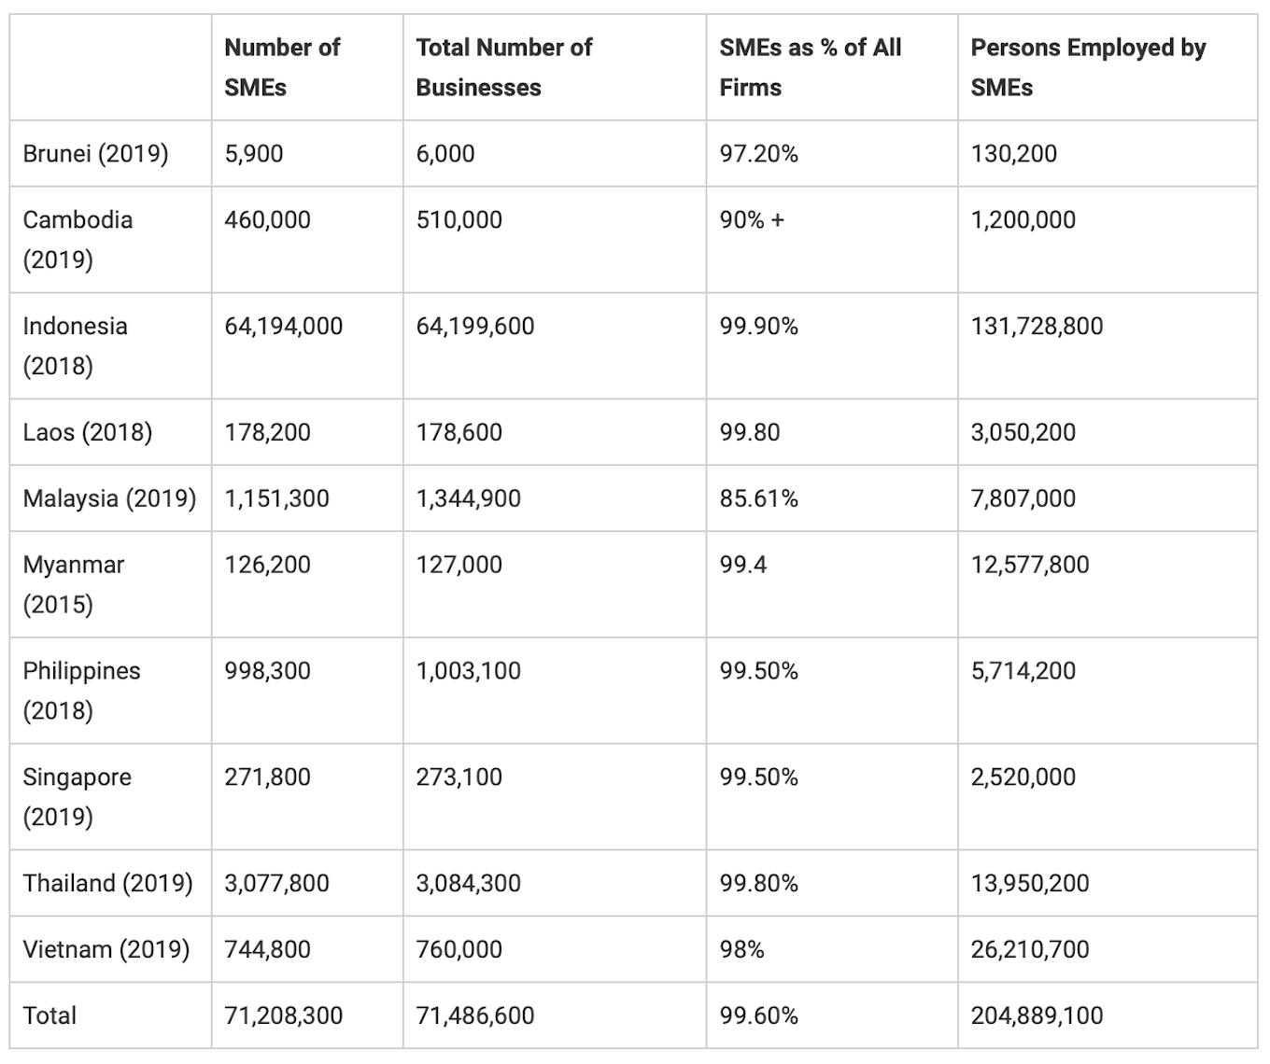Viewport: 1270px width, 1064px height.
Task: Click the 'Number of SMEs' column header
Action: click(x=282, y=67)
